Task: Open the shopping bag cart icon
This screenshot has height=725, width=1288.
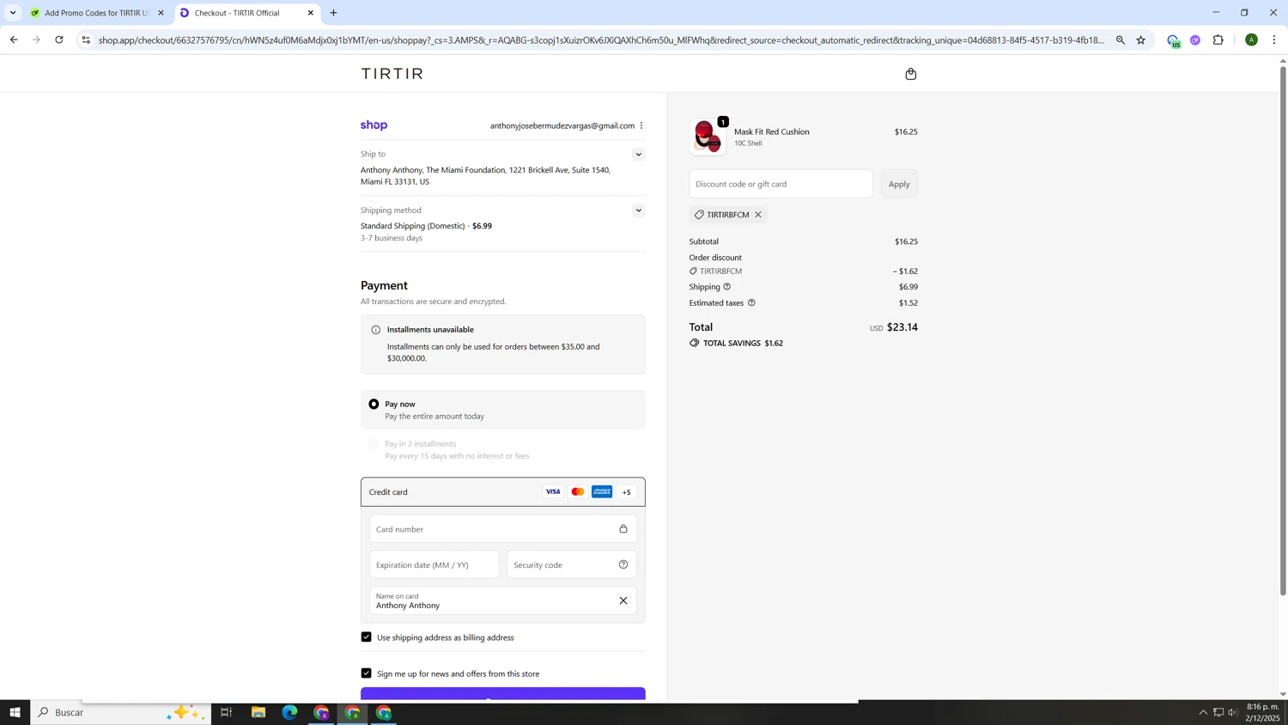Action: (910, 74)
